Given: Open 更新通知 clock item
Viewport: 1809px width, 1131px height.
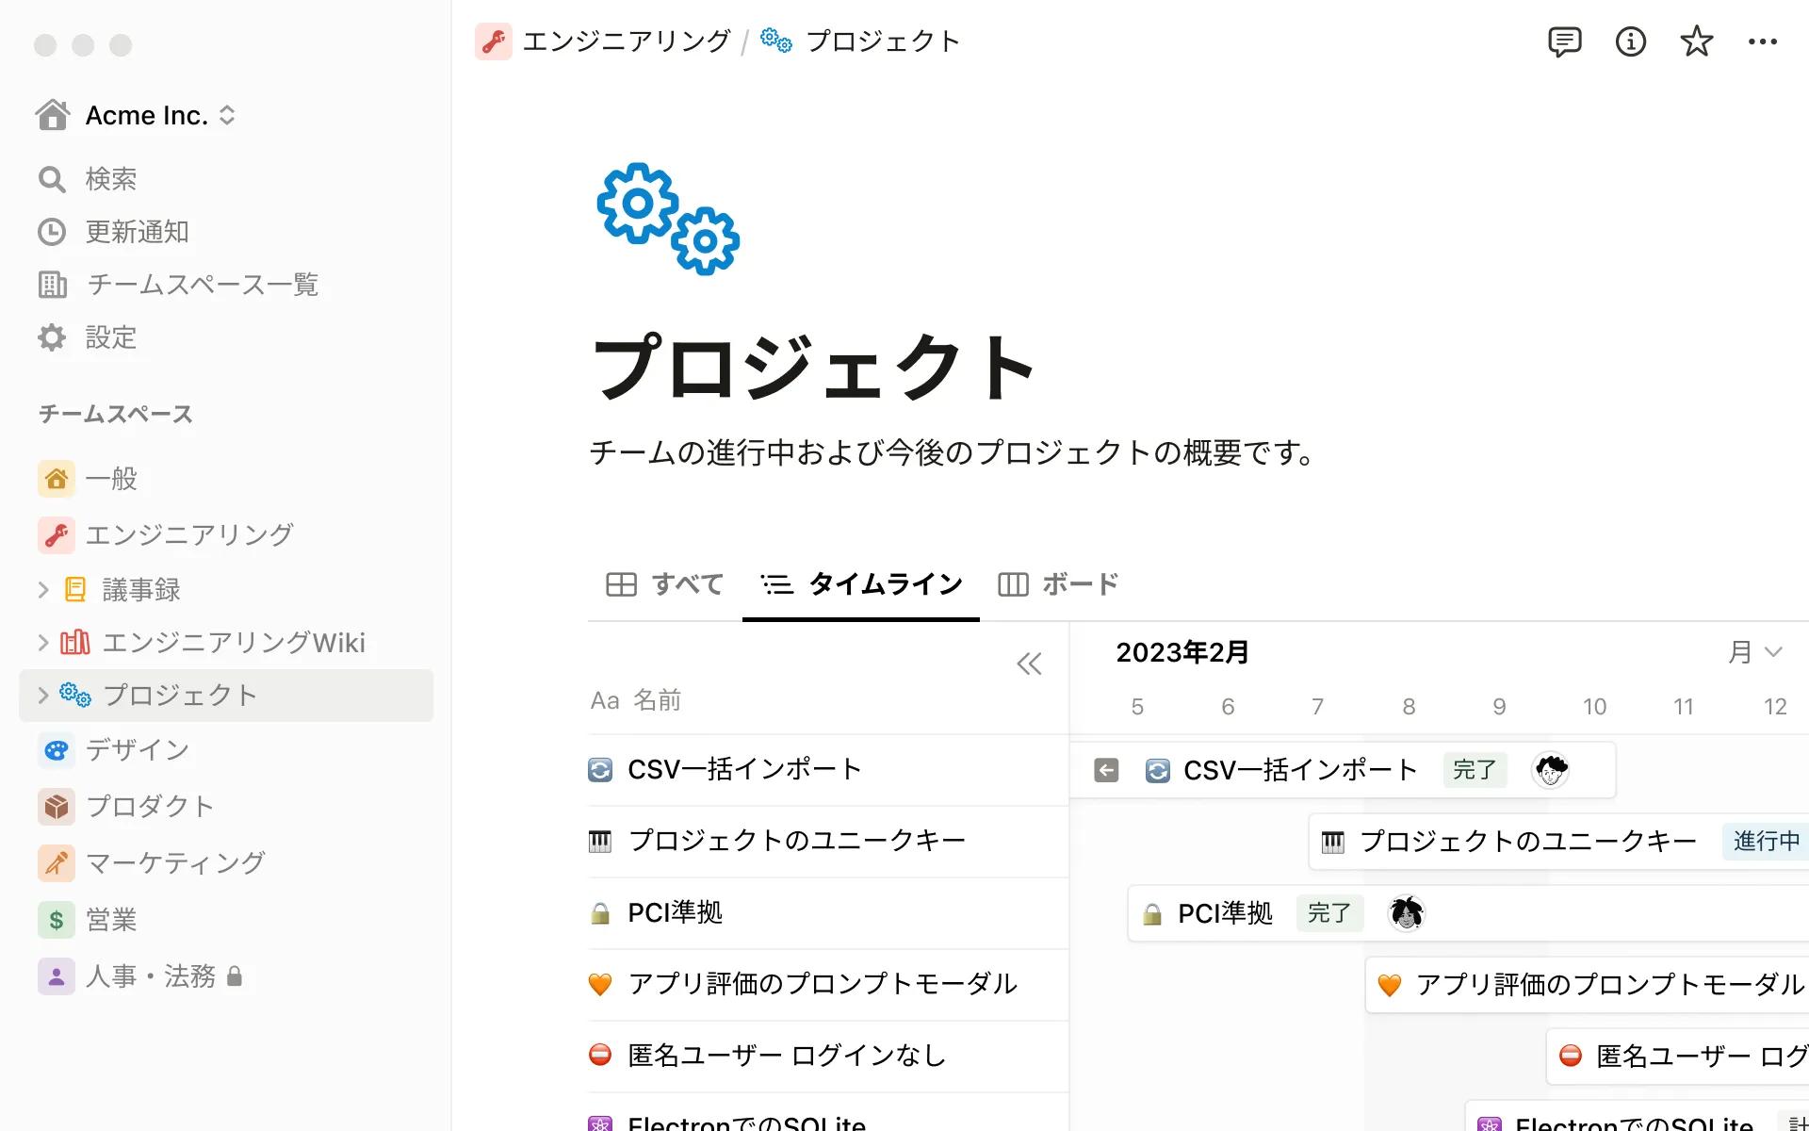Looking at the screenshot, I should [137, 232].
